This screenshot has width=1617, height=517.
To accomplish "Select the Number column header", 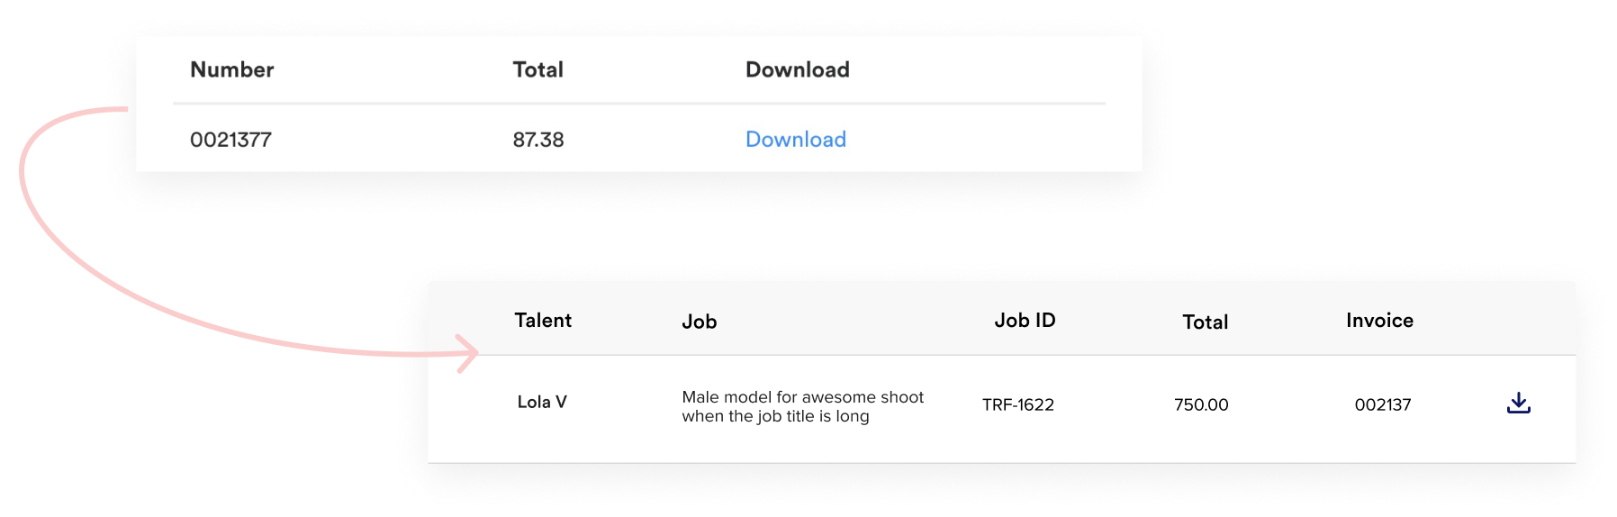I will (232, 70).
